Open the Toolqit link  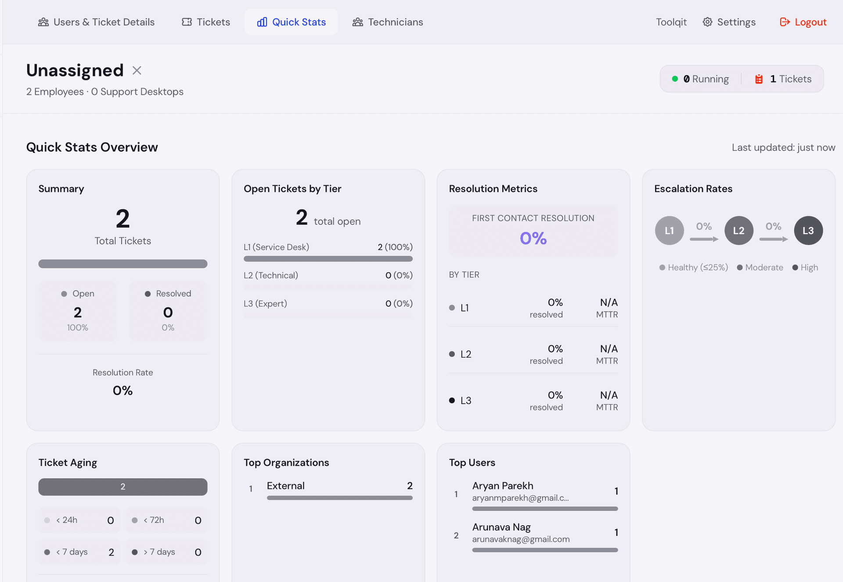tap(671, 22)
